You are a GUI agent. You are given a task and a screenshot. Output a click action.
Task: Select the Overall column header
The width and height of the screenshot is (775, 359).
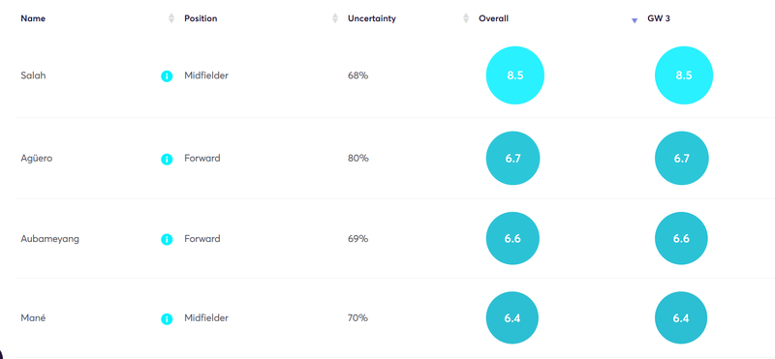(493, 18)
